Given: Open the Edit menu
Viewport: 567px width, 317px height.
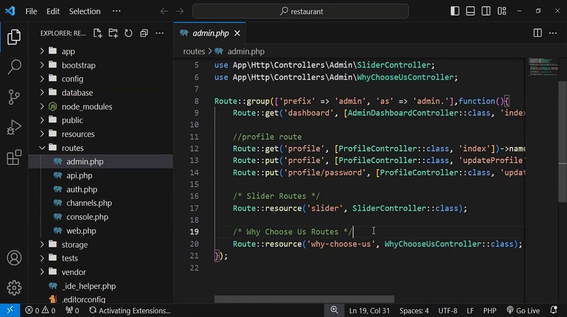Looking at the screenshot, I should [53, 11].
